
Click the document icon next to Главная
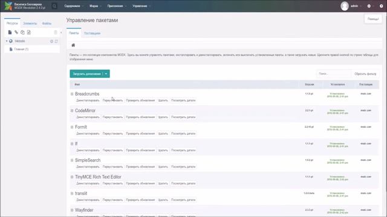(x=11, y=49)
